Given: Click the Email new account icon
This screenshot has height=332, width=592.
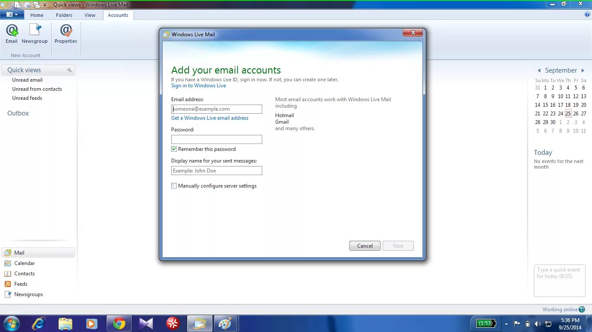Looking at the screenshot, I should [12, 34].
